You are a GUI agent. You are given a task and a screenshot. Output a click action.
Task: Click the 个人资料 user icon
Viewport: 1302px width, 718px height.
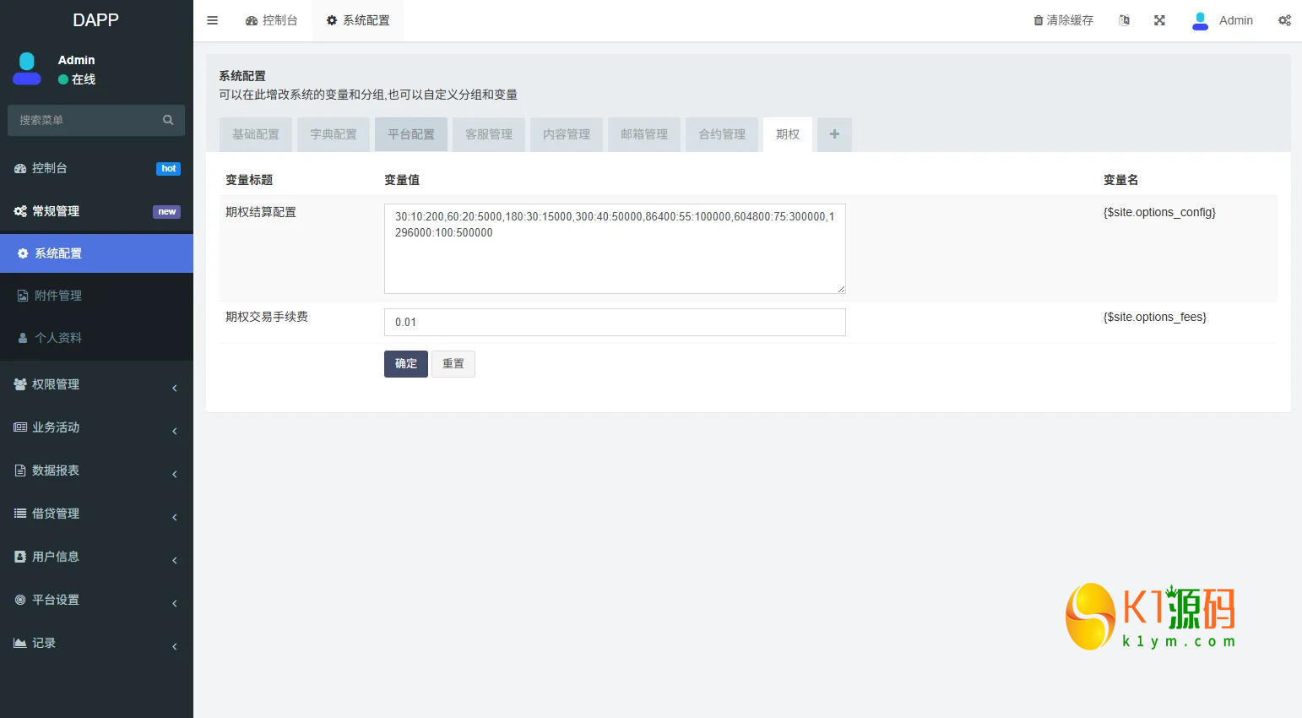click(23, 338)
